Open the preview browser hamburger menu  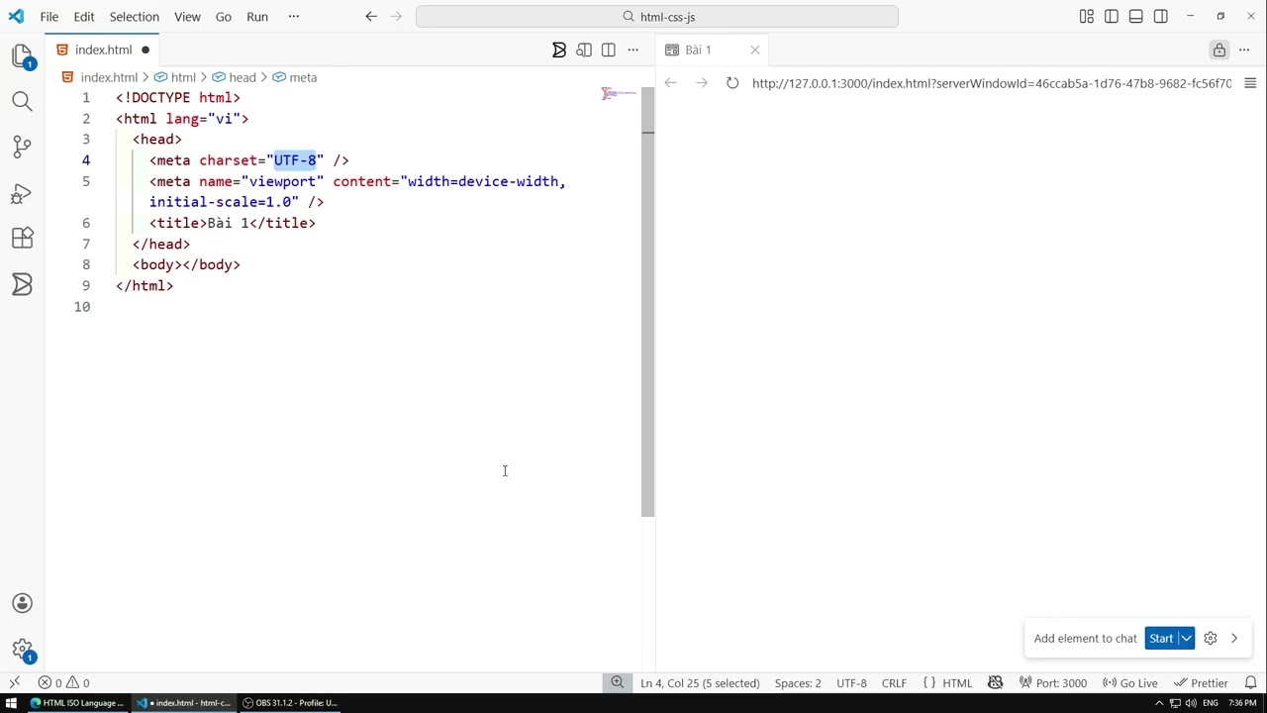pos(1250,83)
